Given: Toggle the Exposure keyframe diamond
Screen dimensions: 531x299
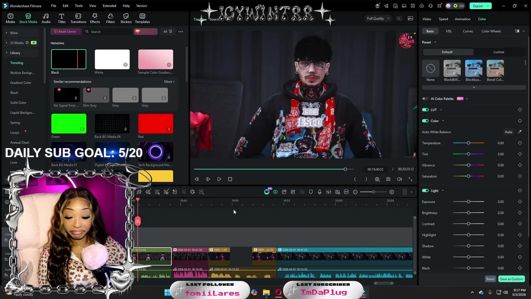Looking at the screenshot, I should pos(520,202).
